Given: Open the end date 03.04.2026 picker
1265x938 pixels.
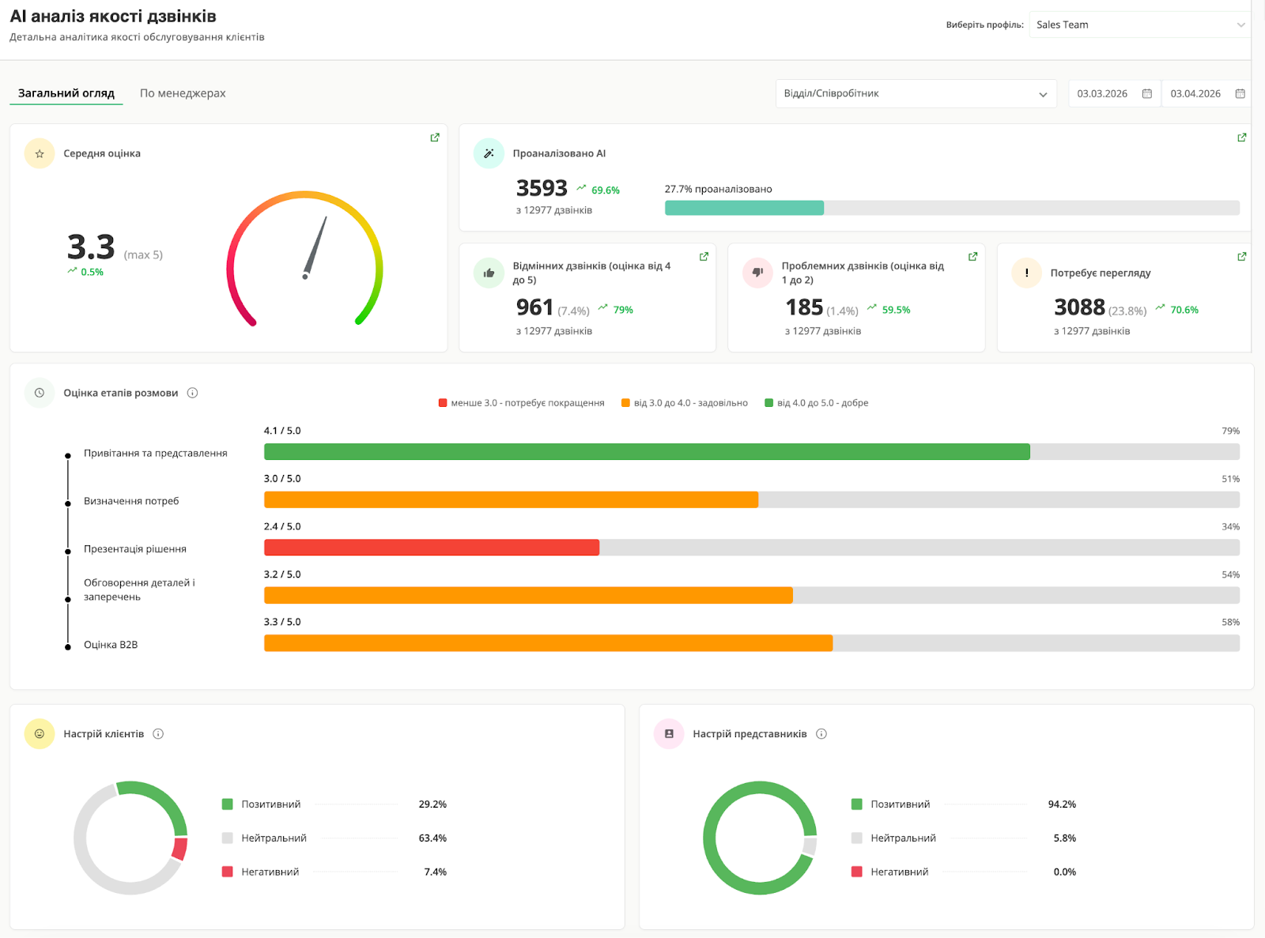Looking at the screenshot, I should 1205,94.
